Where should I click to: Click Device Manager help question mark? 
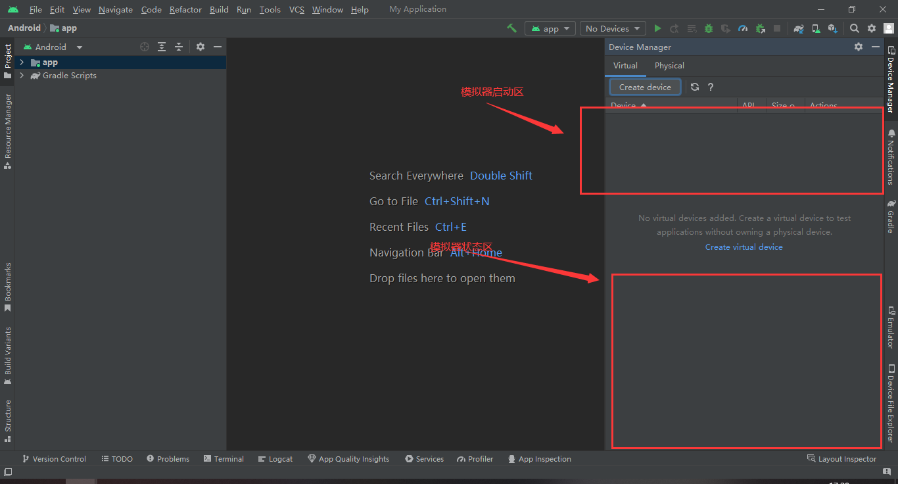pyautogui.click(x=711, y=87)
